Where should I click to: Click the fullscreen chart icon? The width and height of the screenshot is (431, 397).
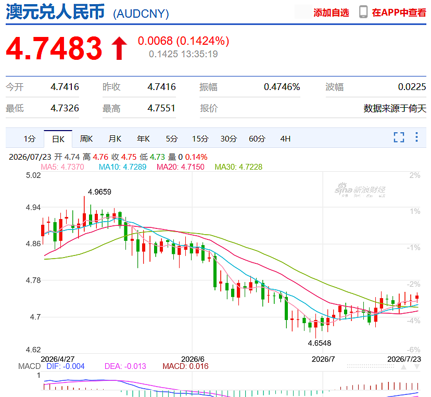coord(399,137)
